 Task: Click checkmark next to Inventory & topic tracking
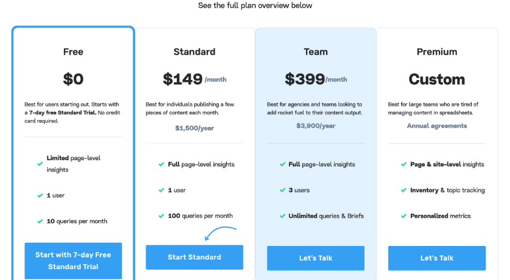404,190
